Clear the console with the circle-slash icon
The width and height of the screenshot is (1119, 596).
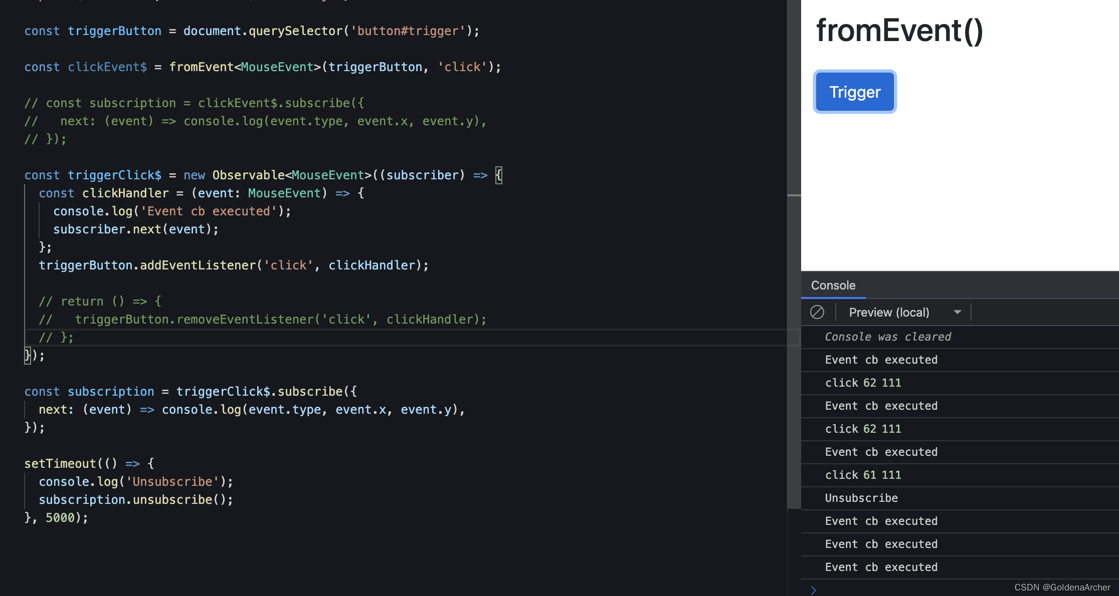pyautogui.click(x=817, y=313)
